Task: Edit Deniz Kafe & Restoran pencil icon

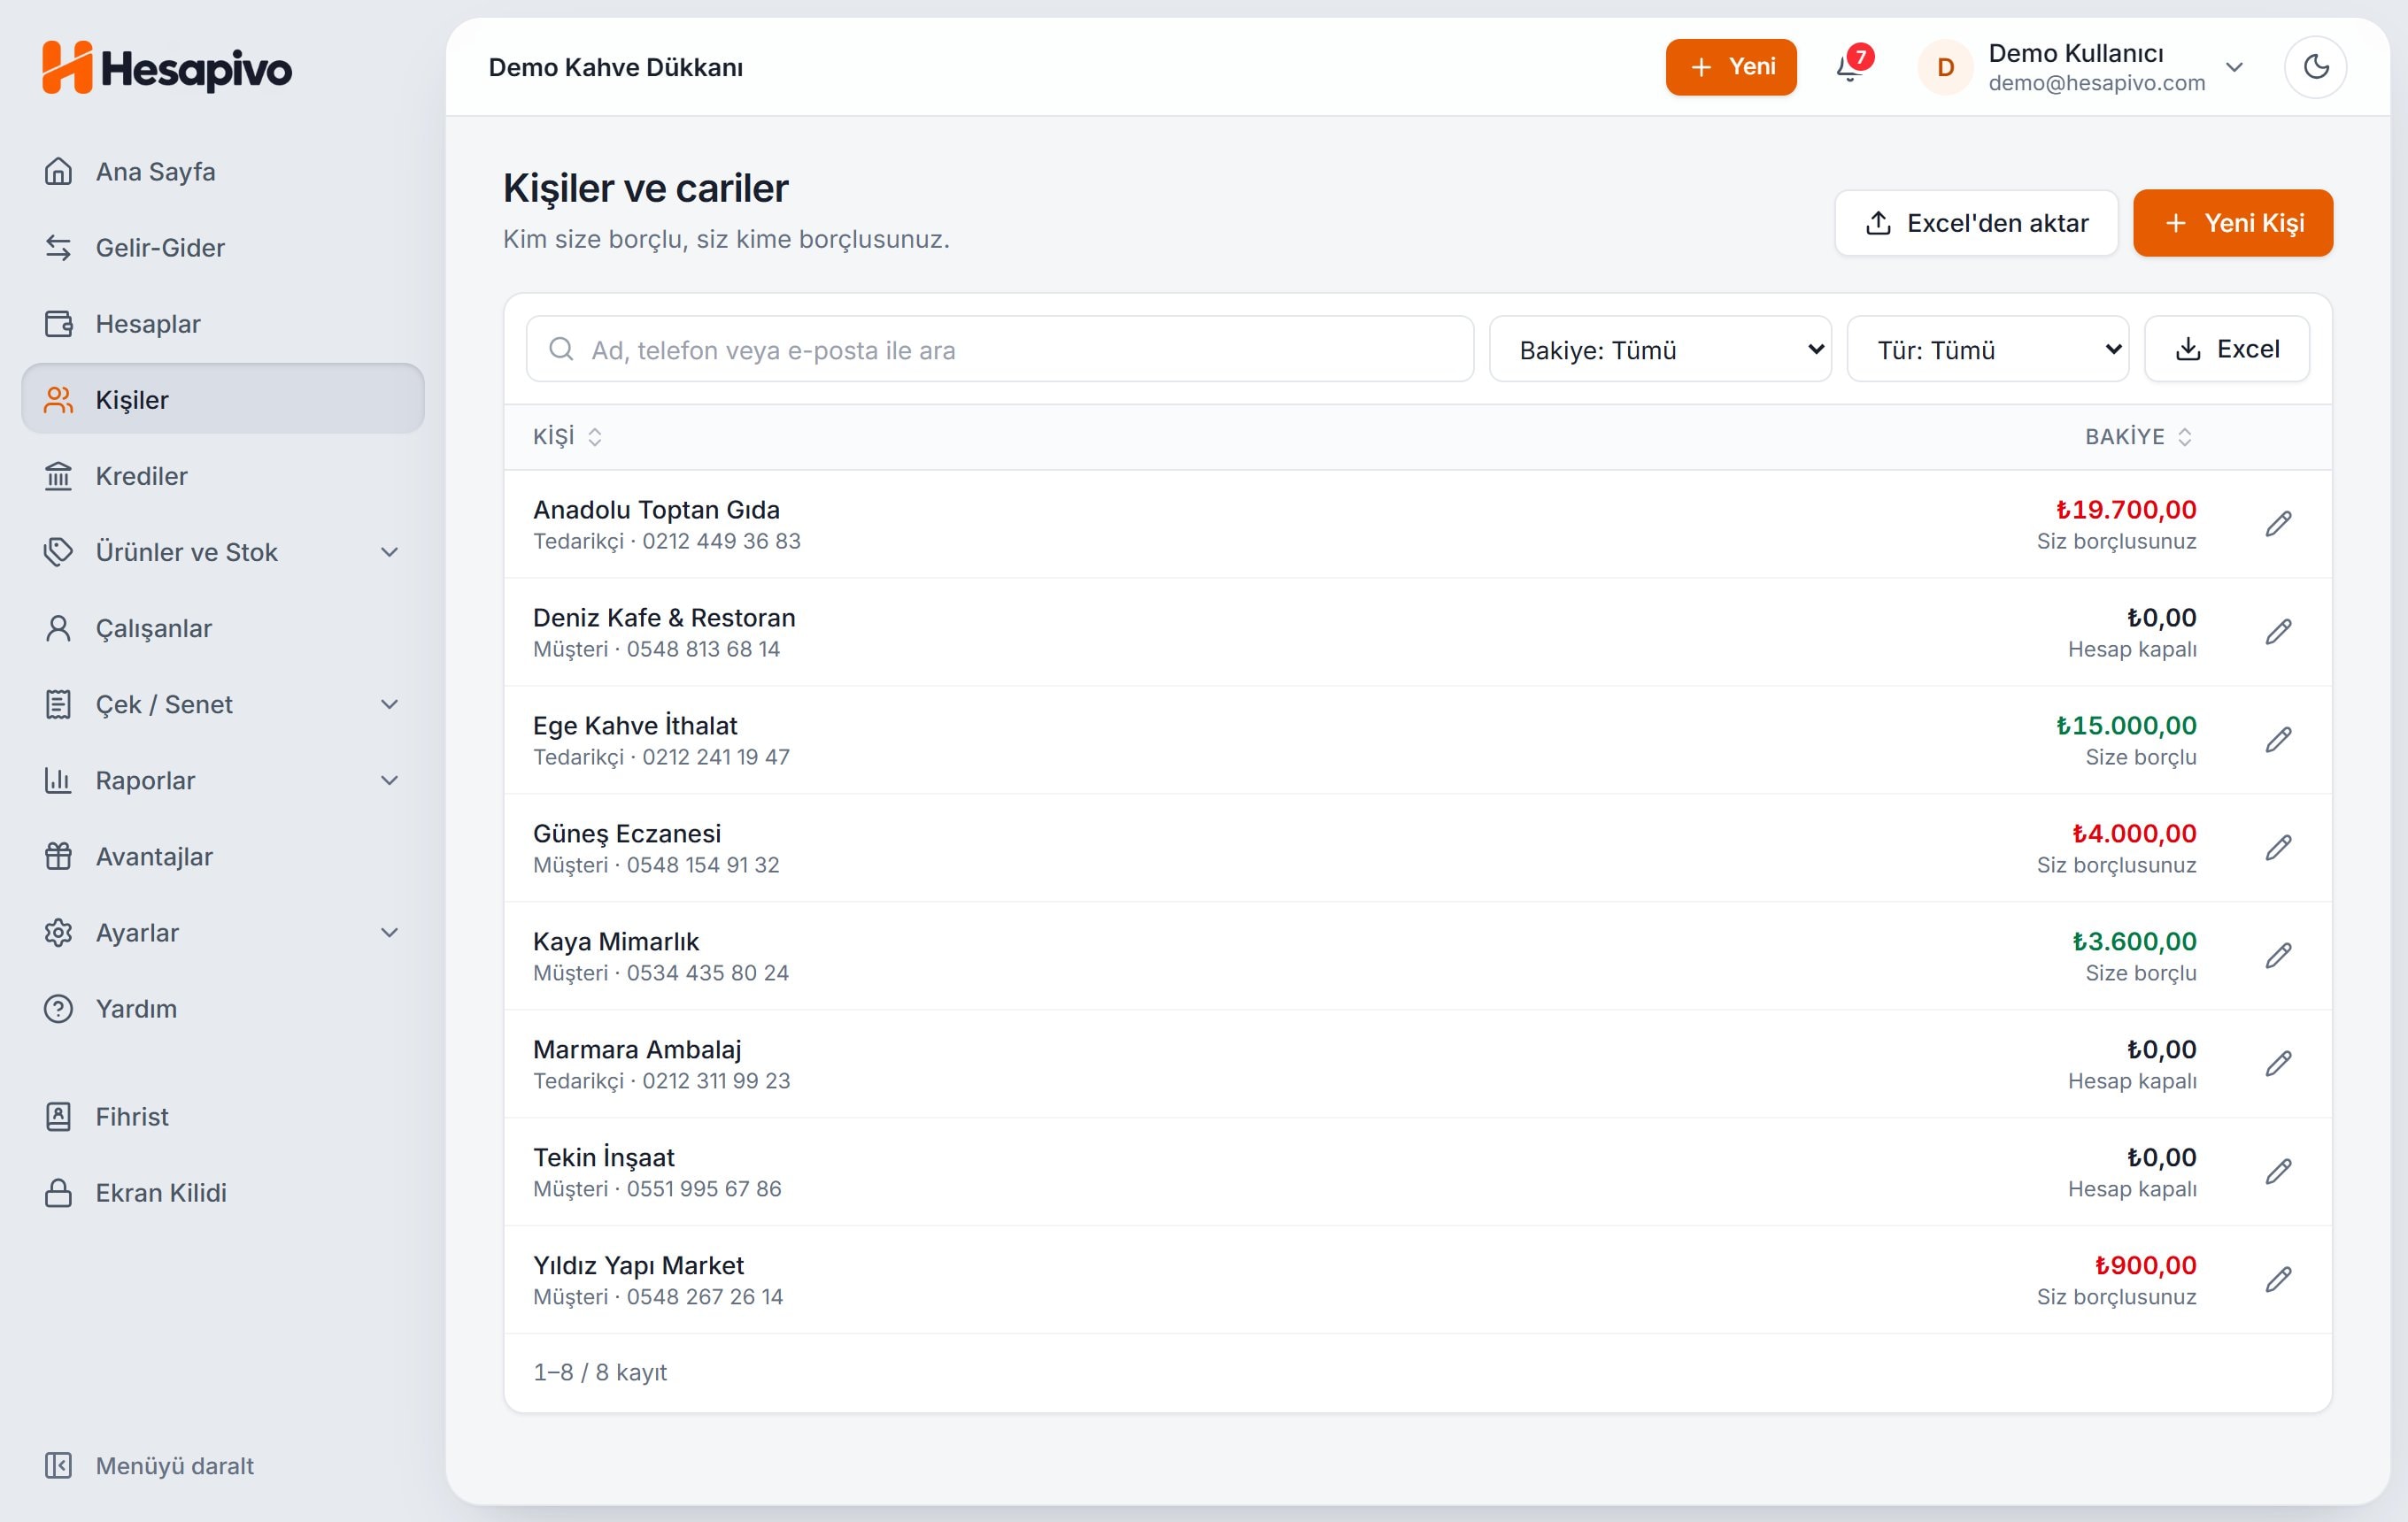Action: (x=2278, y=632)
